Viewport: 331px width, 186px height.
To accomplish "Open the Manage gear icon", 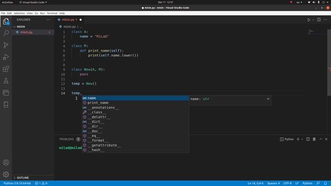I will pyautogui.click(x=6, y=174).
